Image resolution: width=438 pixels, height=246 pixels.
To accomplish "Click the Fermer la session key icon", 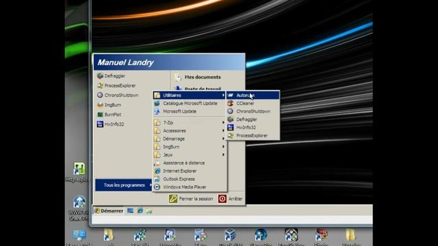I will 173,199.
